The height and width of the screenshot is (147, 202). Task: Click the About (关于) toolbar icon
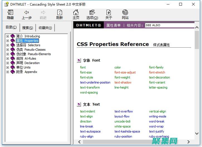click(x=109, y=13)
